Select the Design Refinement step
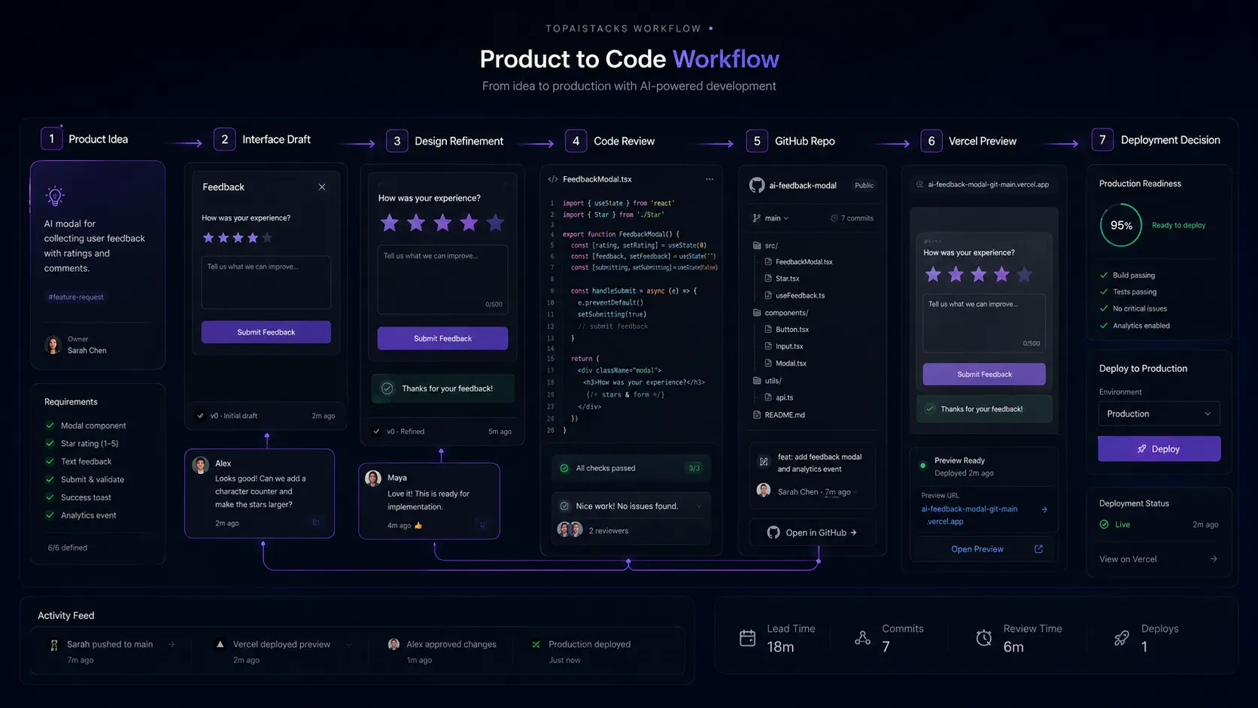Screen dimensions: 1258x708 445,141
